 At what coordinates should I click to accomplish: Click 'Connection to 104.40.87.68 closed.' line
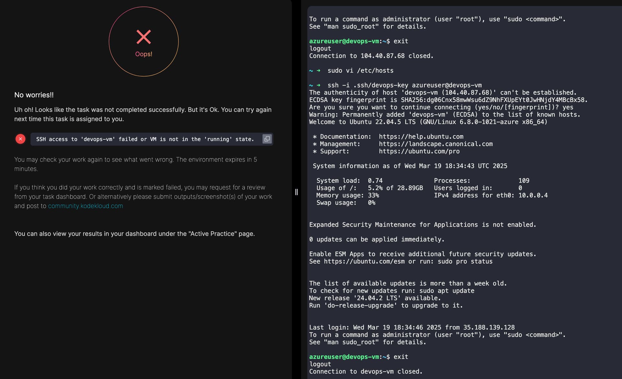[x=371, y=56]
